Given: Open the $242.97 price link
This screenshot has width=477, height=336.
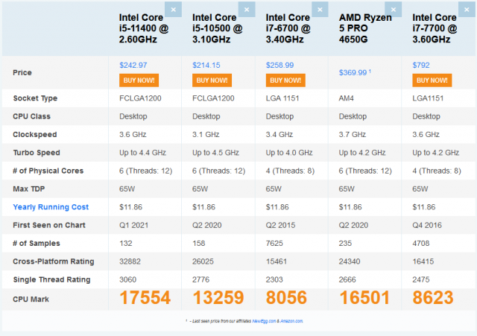Looking at the screenshot, I should pyautogui.click(x=133, y=65).
